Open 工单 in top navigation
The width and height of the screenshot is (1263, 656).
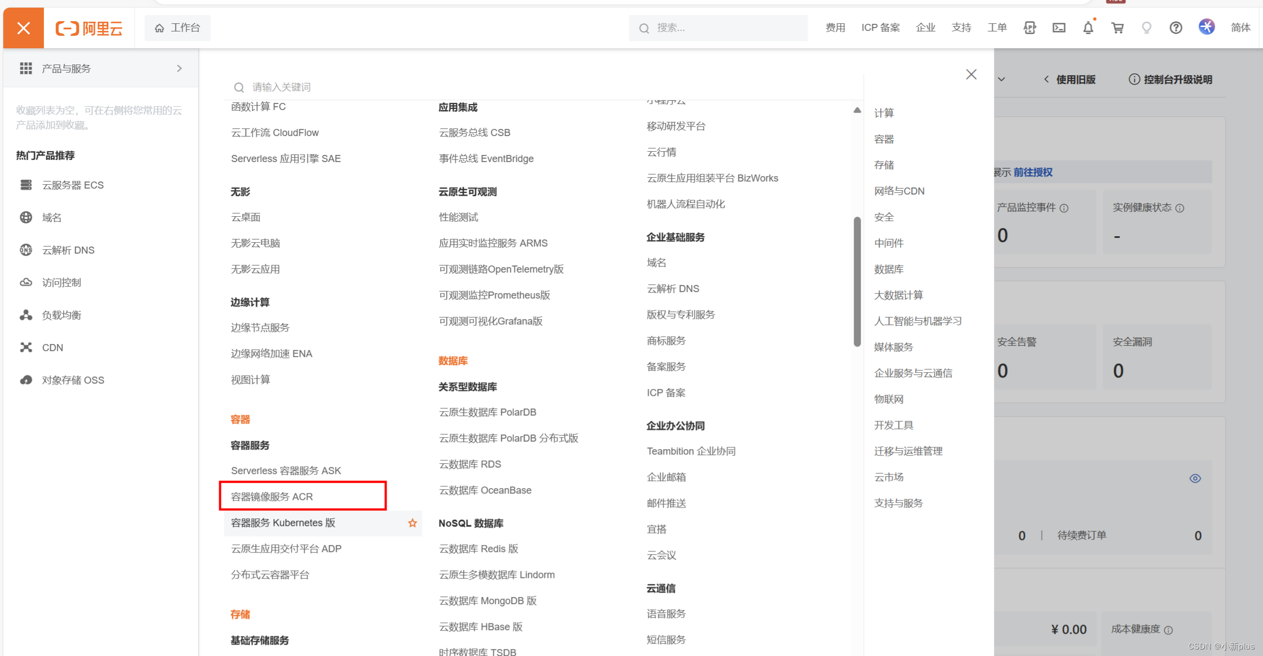pyautogui.click(x=997, y=28)
